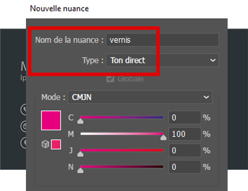
Task: Click the location icon on the business card
Action: [23, 143]
